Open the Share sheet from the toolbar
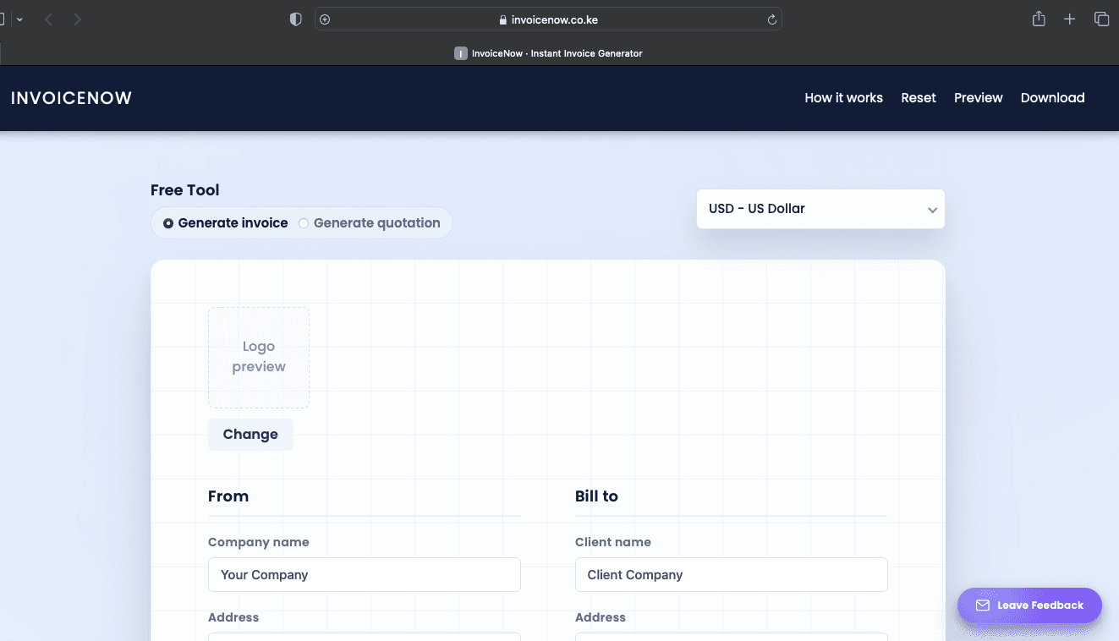The width and height of the screenshot is (1119, 641). [1038, 18]
